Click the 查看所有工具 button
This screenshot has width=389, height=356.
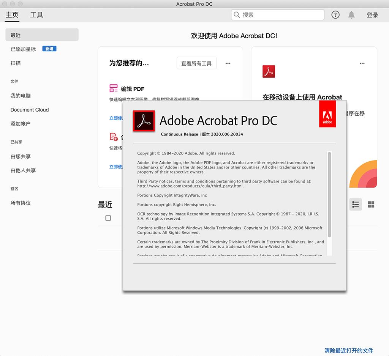(x=196, y=63)
